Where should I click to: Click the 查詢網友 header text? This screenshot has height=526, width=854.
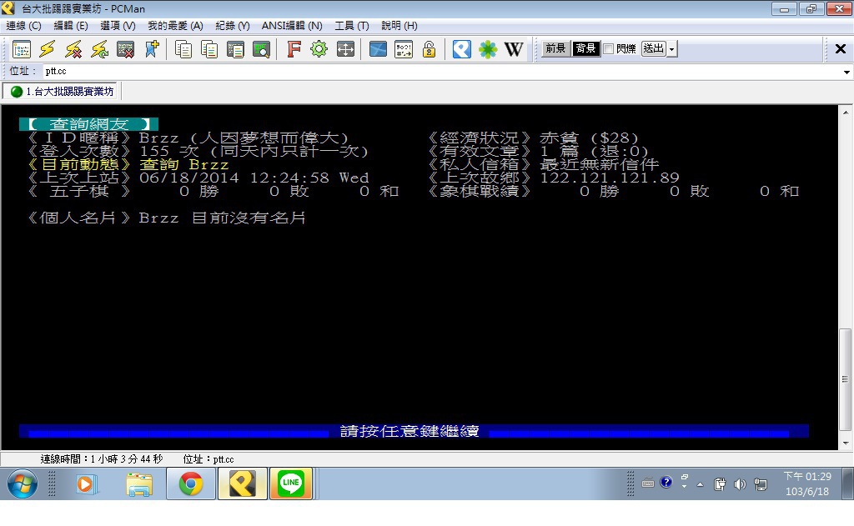coord(88,125)
